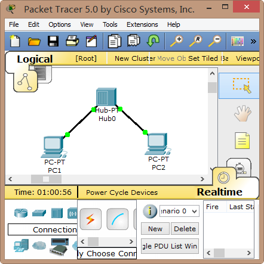Switch to Logical workspace tab
The image size is (264, 264).
click(35, 59)
